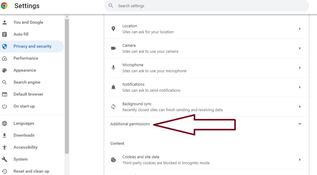
Task: Select Privacy and security section
Action: (32, 46)
